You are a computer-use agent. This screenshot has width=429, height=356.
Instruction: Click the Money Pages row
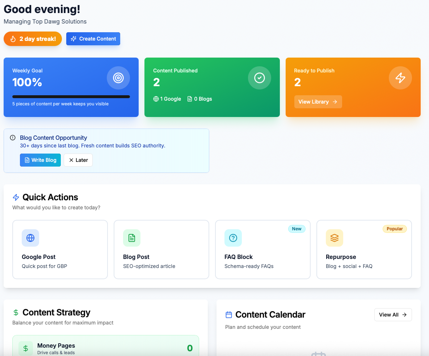[x=106, y=345]
